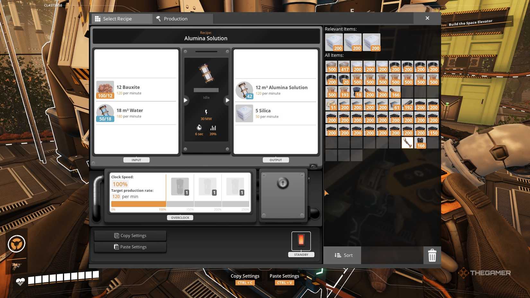Click the first Silica stack in Relevant Items

[334, 42]
